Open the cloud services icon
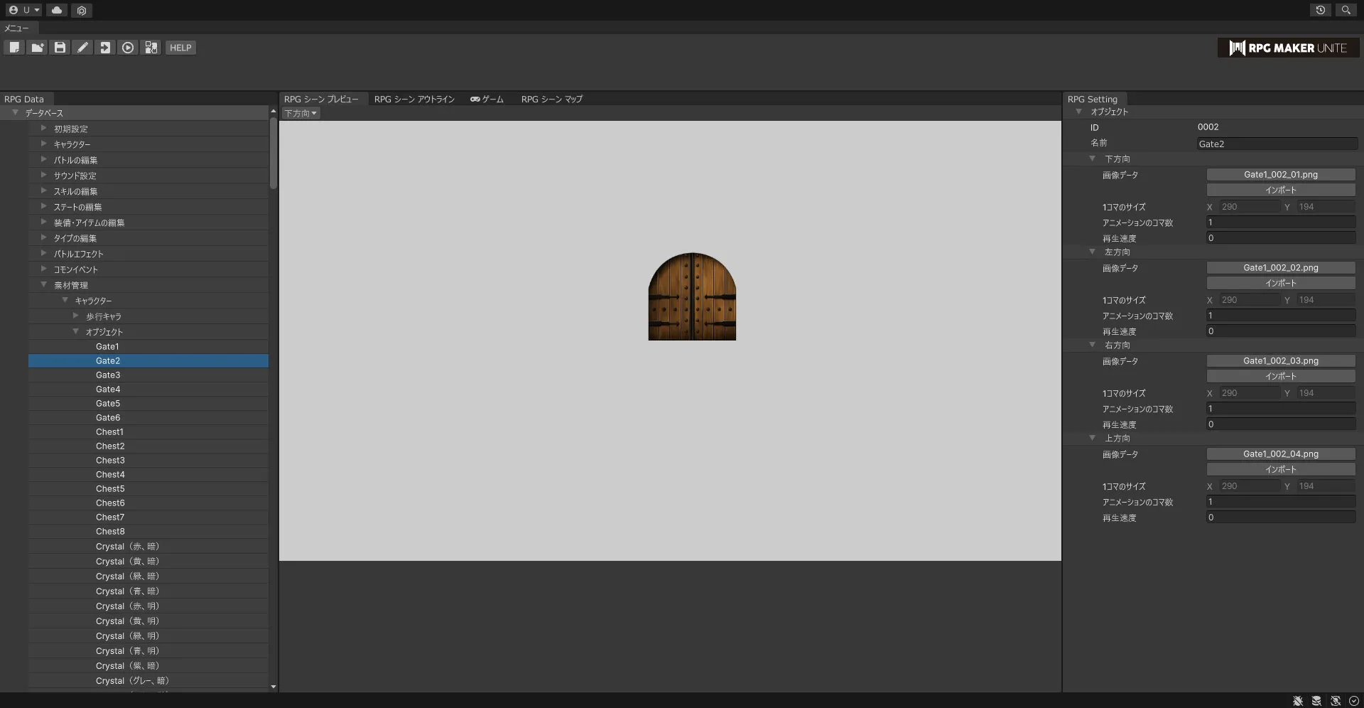1364x708 pixels. click(57, 10)
